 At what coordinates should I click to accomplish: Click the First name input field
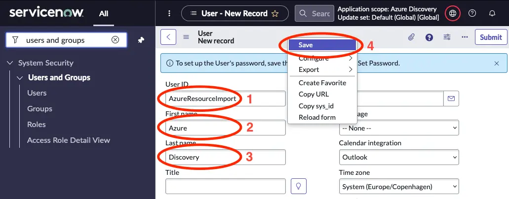click(225, 128)
